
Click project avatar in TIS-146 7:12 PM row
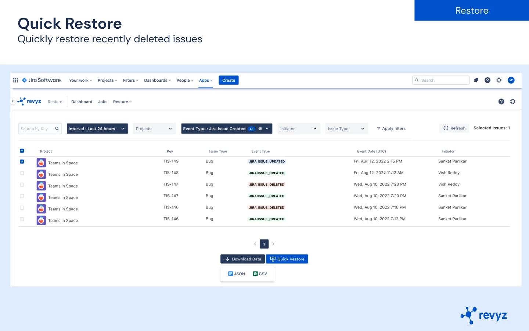coord(41,220)
